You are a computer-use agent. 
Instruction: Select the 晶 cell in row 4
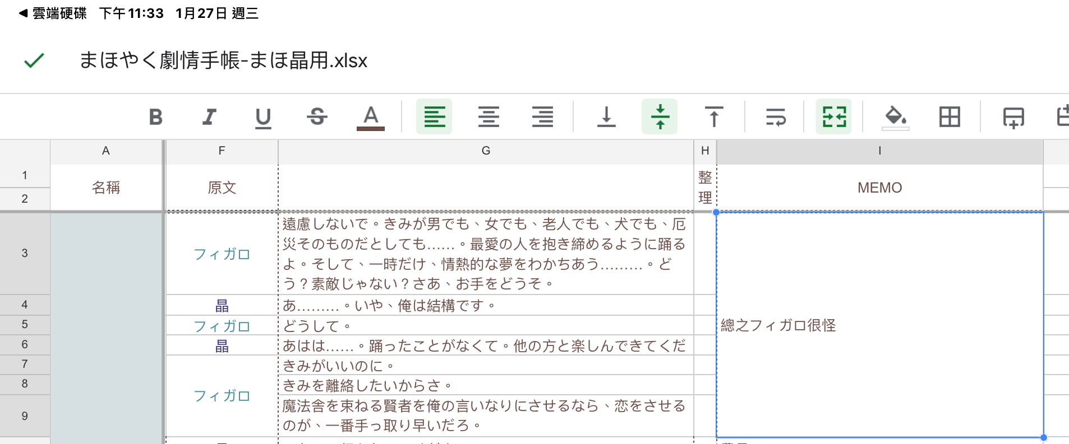[222, 305]
